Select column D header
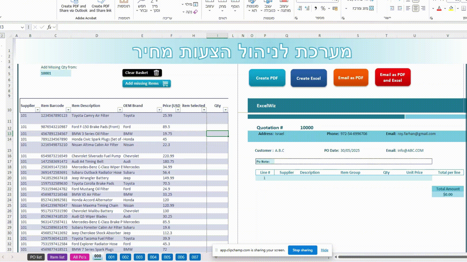The width and height of the screenshot is (467, 262). (x=97, y=36)
